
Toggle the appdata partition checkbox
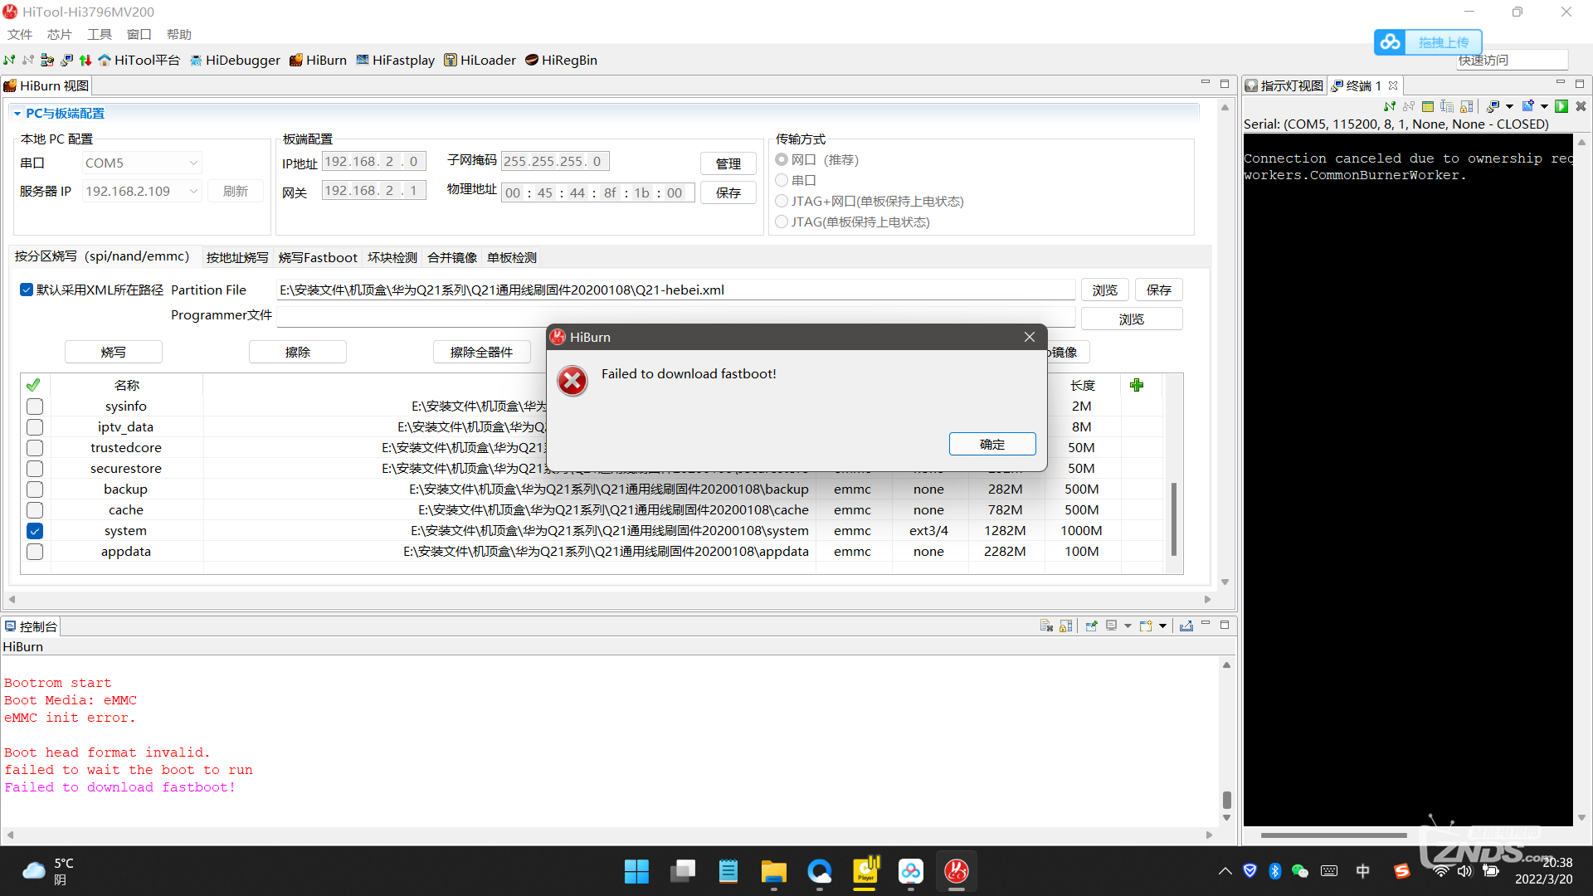coord(35,552)
